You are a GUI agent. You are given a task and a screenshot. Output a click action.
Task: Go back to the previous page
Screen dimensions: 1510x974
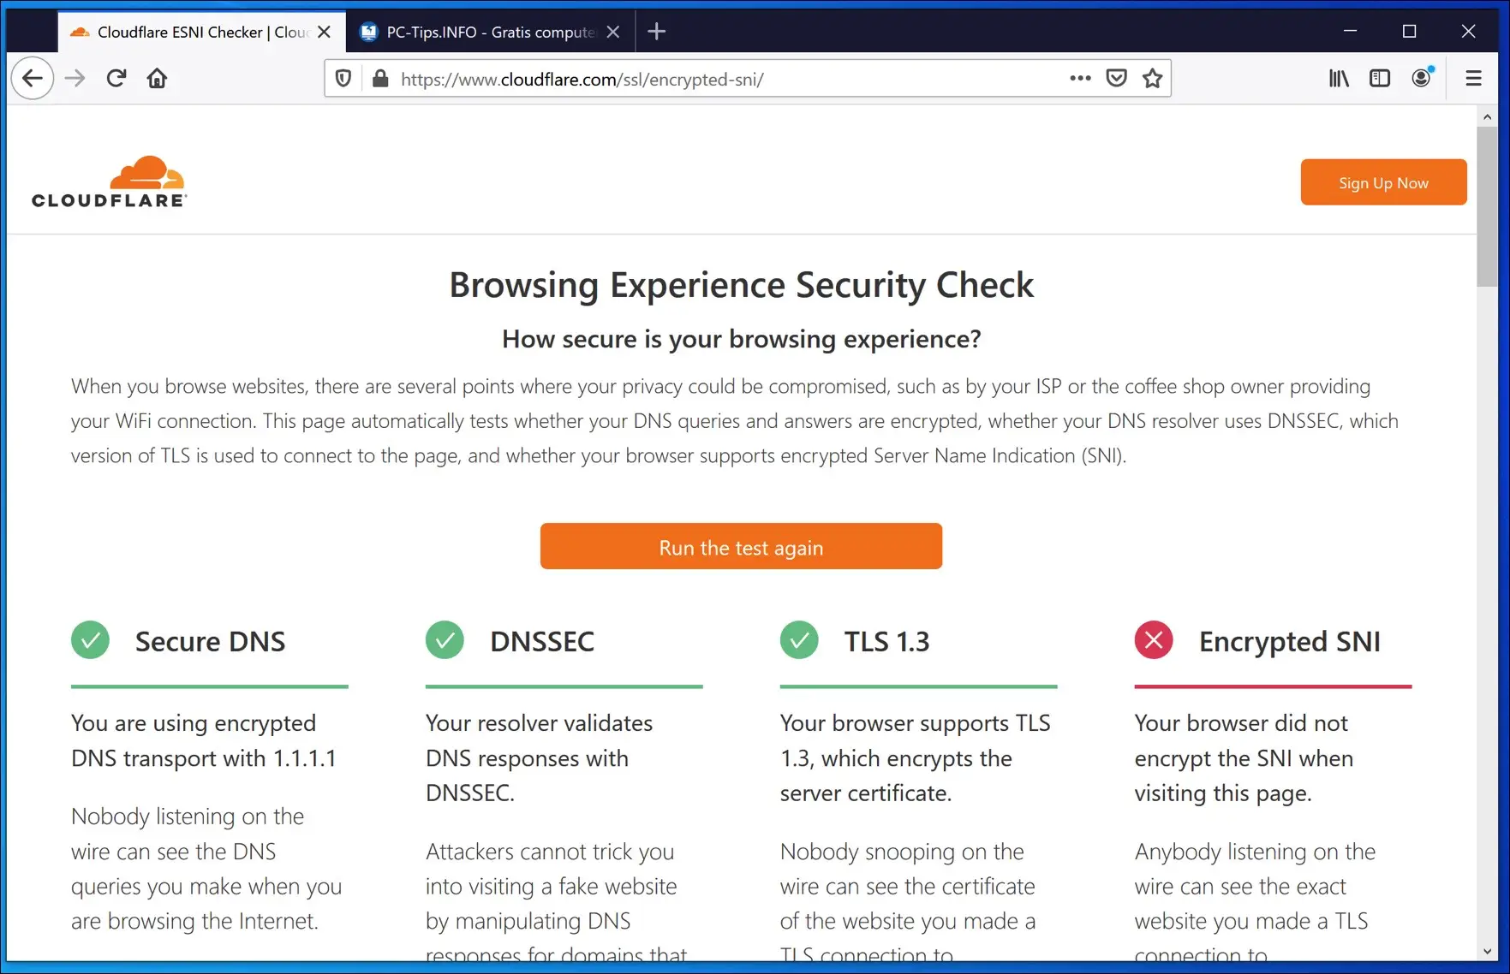click(x=33, y=79)
